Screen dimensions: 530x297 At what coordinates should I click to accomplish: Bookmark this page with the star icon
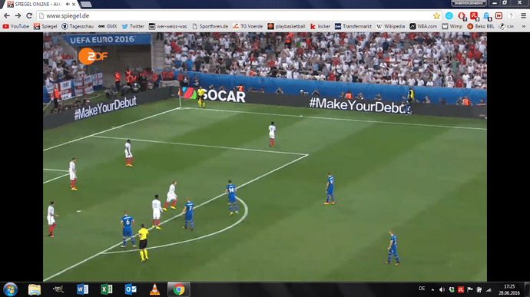[x=436, y=16]
